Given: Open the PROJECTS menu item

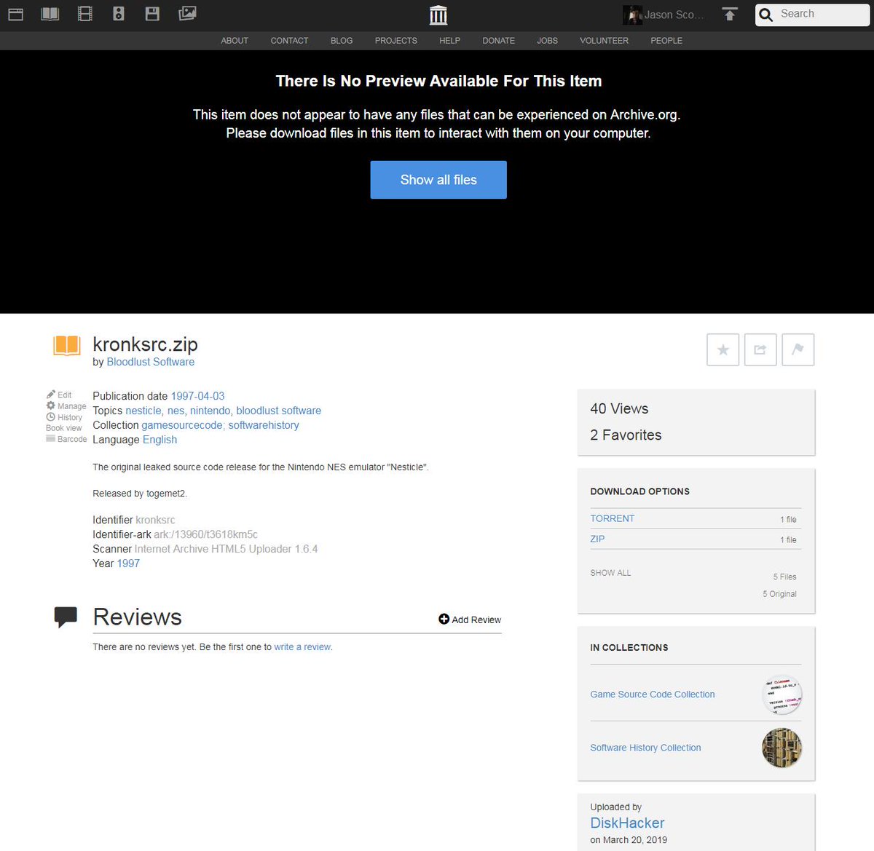Looking at the screenshot, I should click(x=396, y=41).
